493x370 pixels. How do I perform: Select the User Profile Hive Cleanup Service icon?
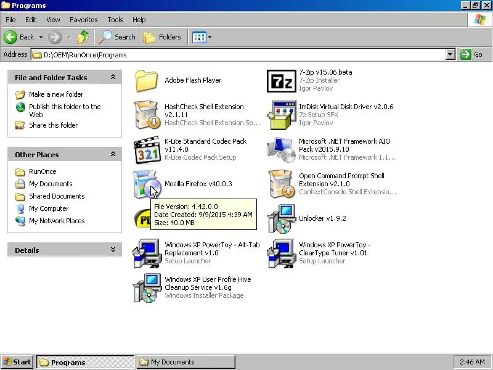pos(147,288)
